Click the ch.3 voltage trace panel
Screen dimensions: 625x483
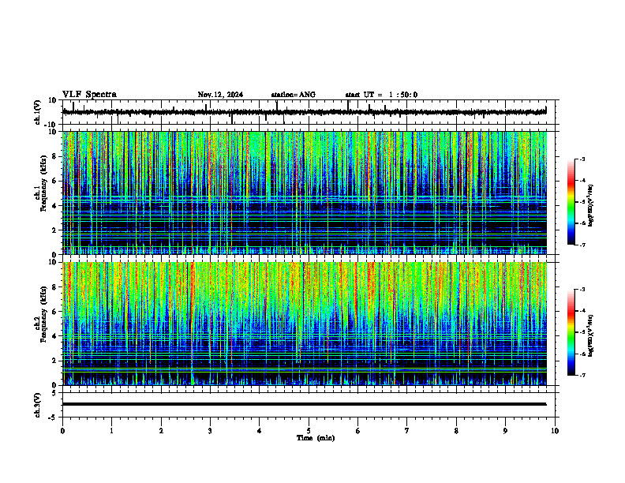pyautogui.click(x=309, y=405)
